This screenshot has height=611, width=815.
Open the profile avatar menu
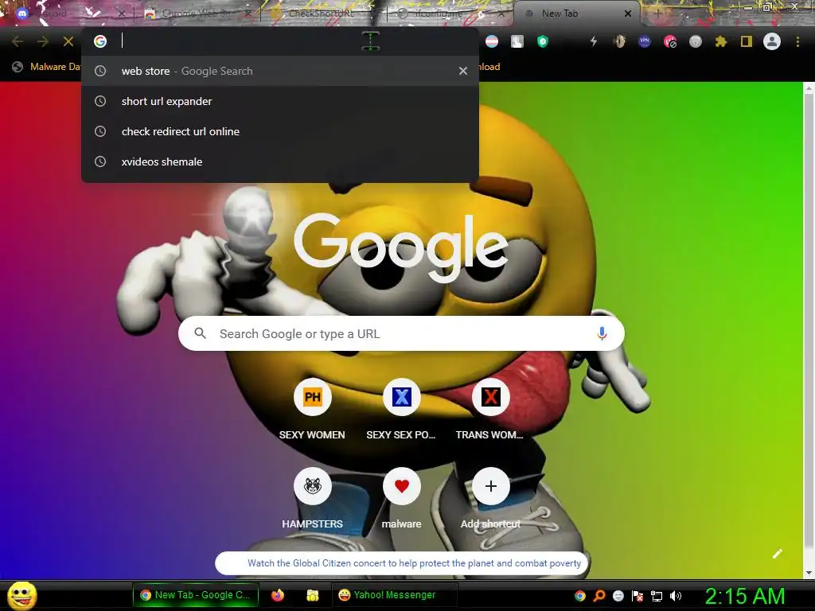point(772,41)
